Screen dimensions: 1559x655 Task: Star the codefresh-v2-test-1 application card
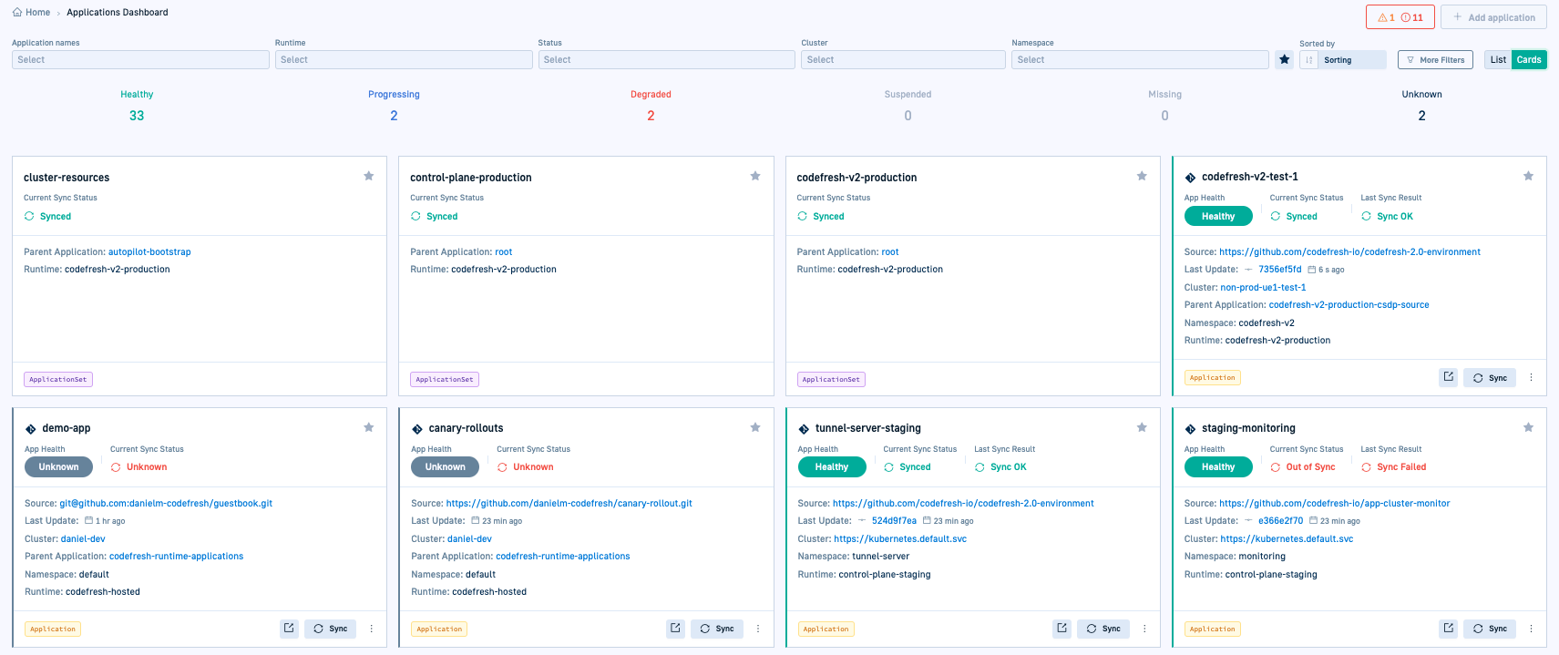(x=1528, y=176)
